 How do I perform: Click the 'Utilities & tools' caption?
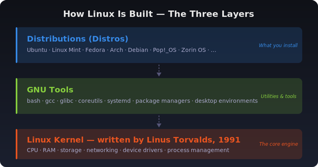(278, 96)
